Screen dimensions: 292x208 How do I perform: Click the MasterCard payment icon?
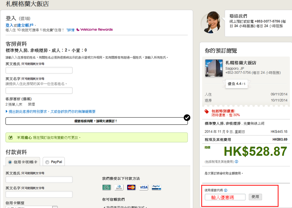pyautogui.click(x=131, y=187)
